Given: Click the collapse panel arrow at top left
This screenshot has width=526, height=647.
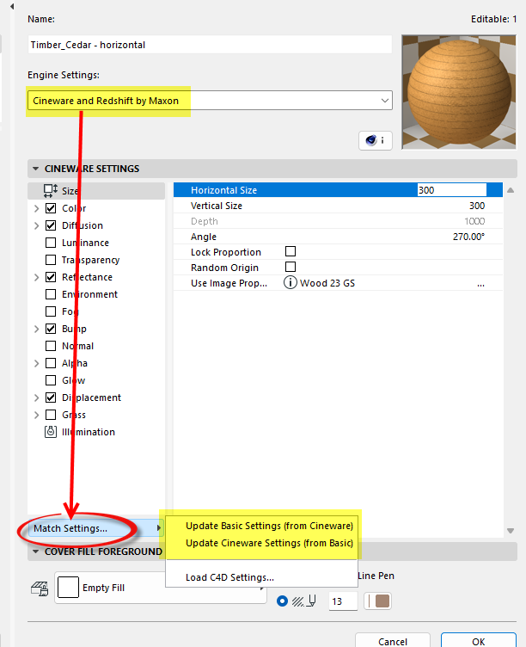Looking at the screenshot, I should [x=12, y=6].
